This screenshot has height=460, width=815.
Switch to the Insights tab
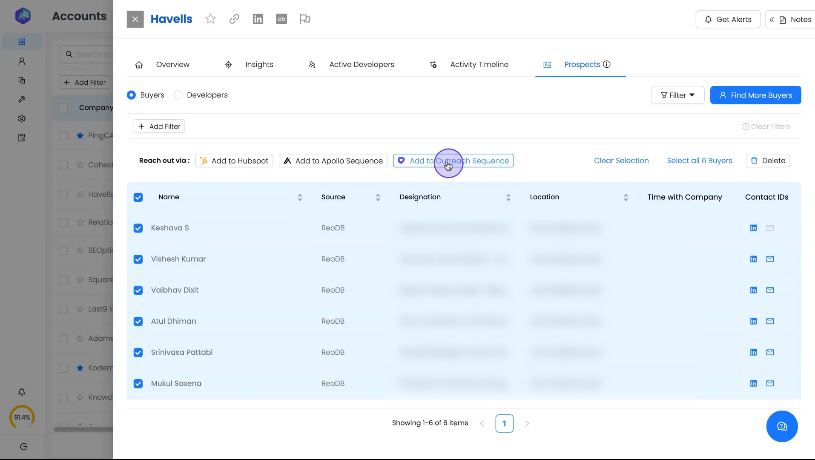click(x=259, y=65)
